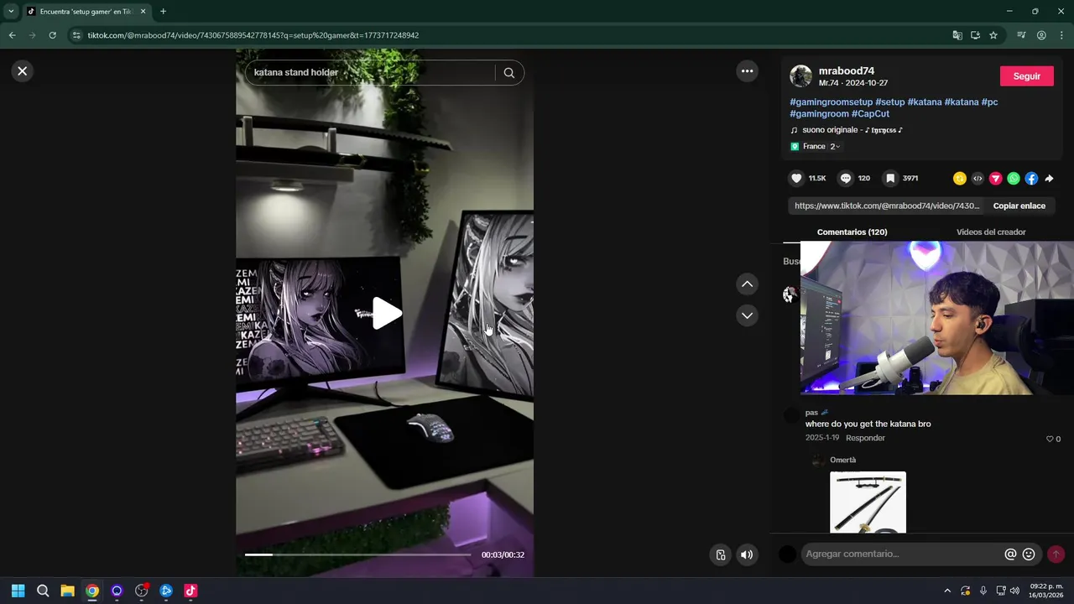Switch to Videos del creador tab
The height and width of the screenshot is (604, 1074).
tap(991, 232)
